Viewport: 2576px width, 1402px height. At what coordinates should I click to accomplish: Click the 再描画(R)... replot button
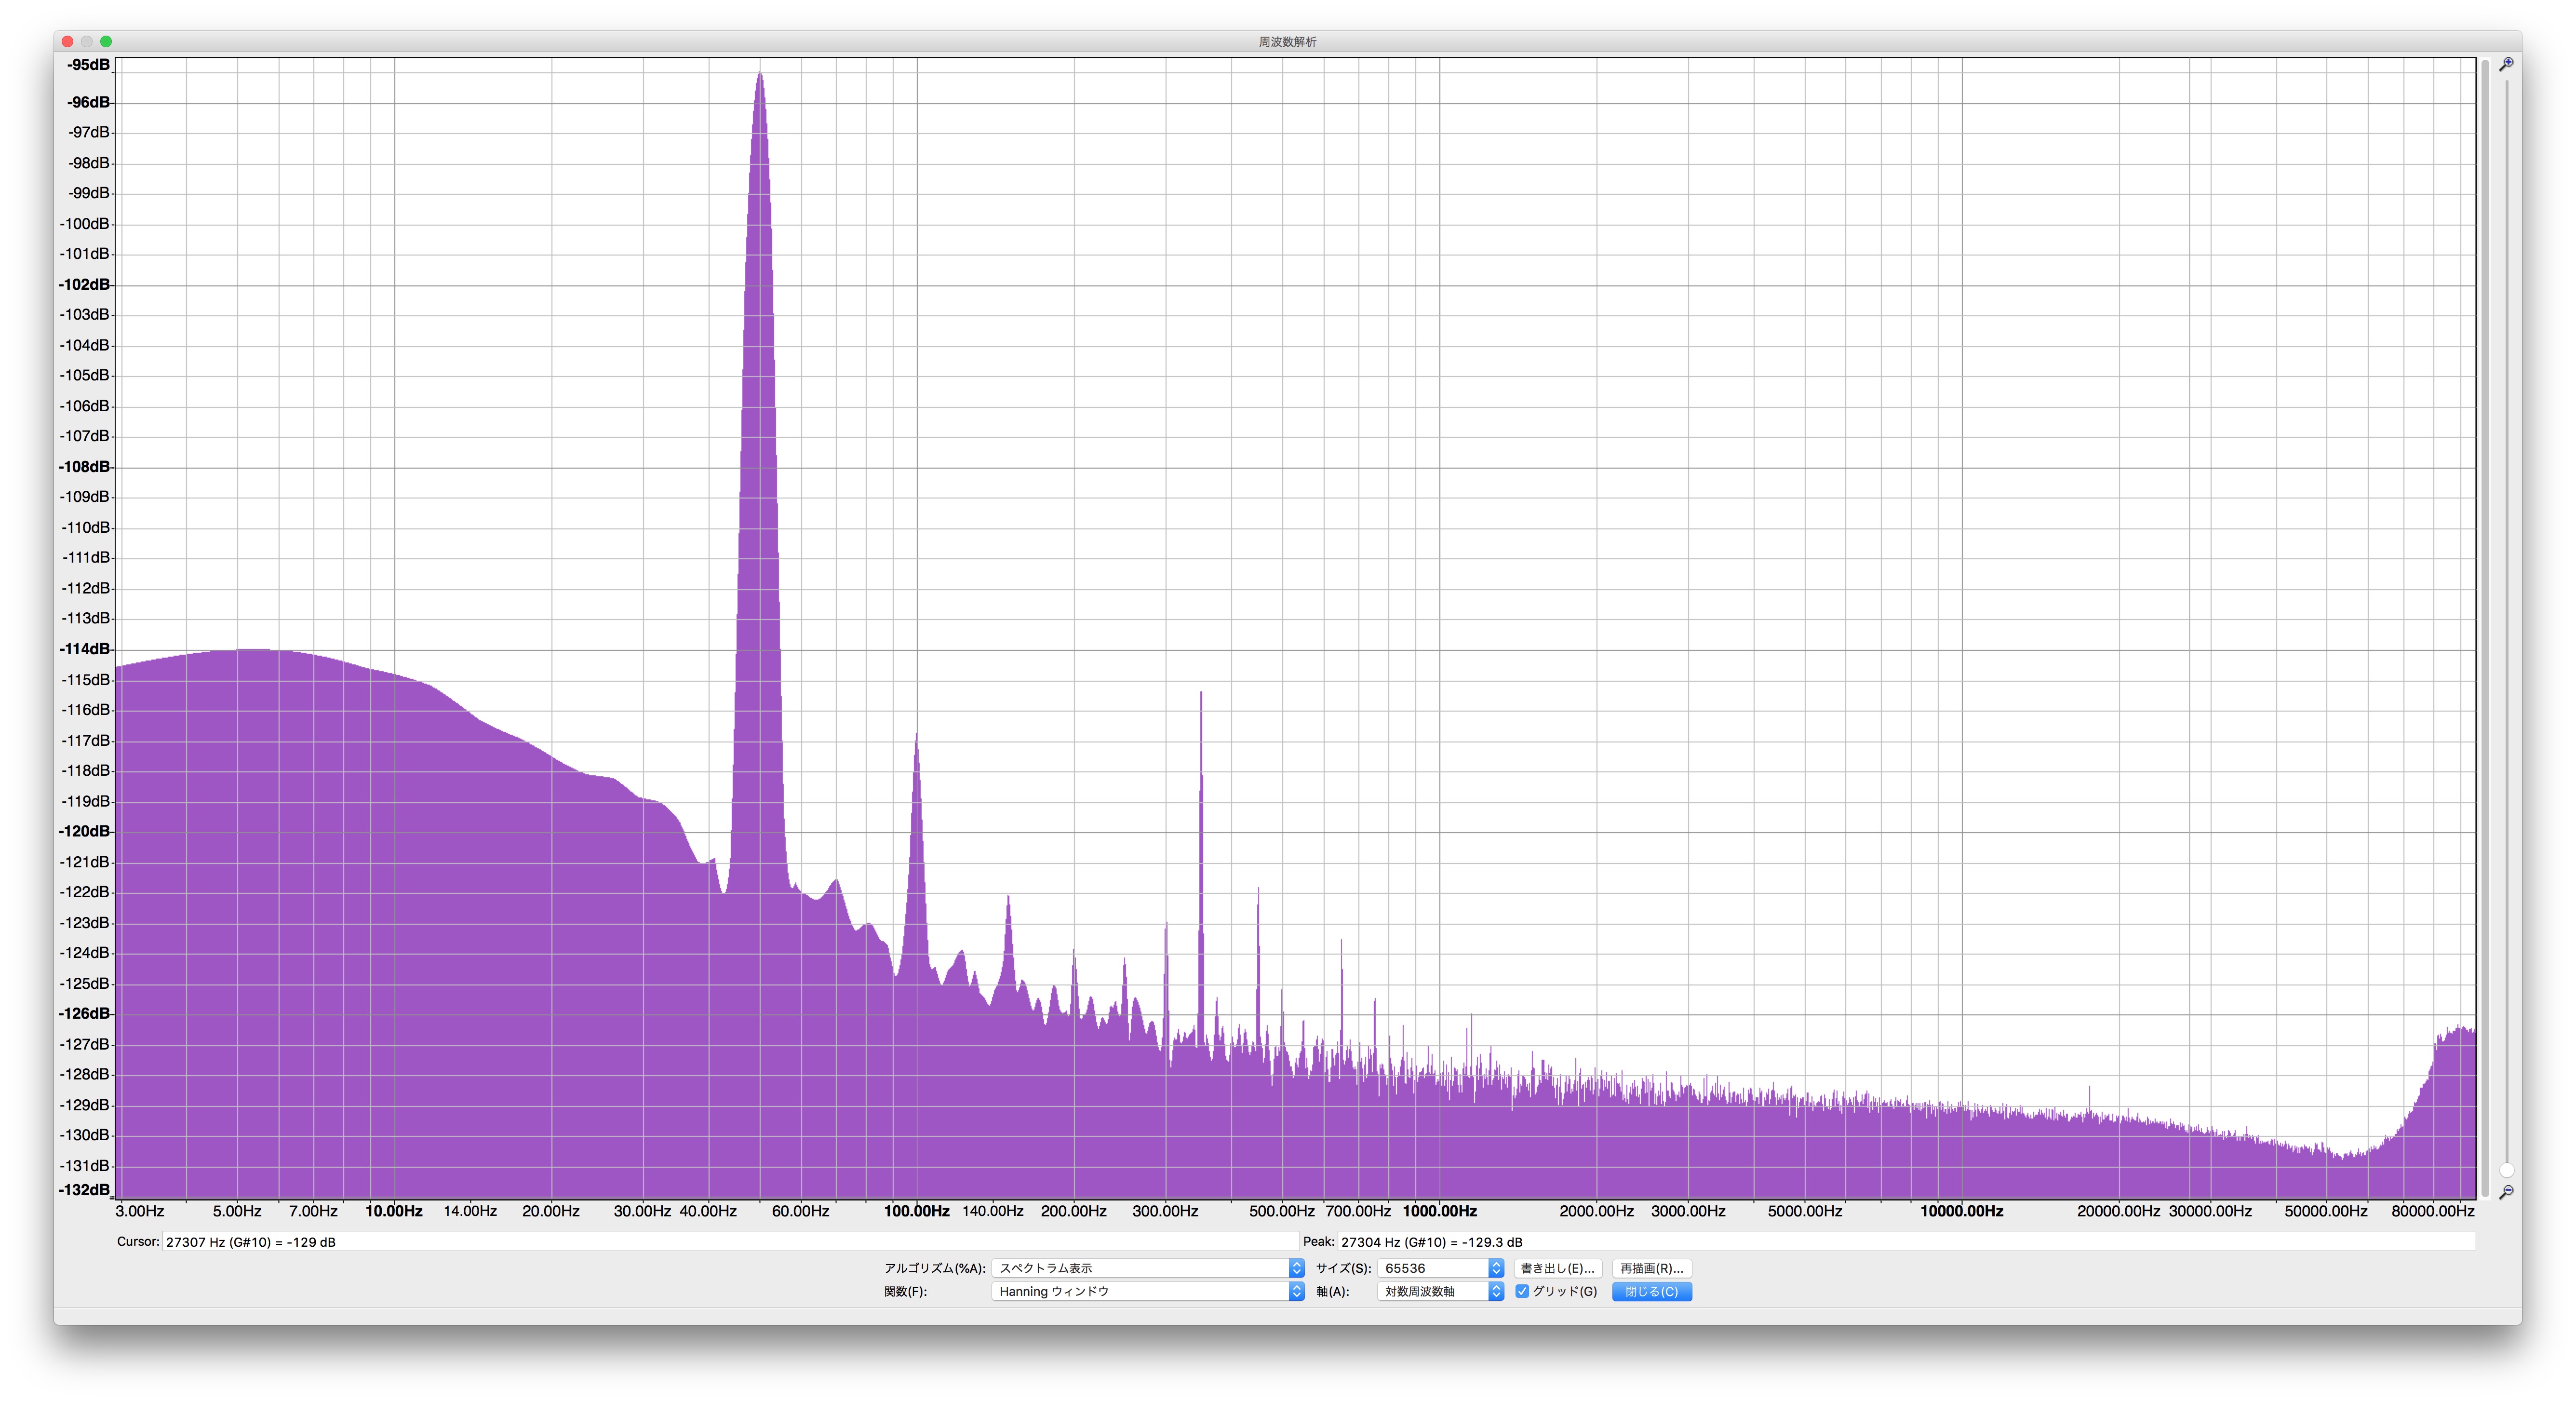pos(1651,1268)
